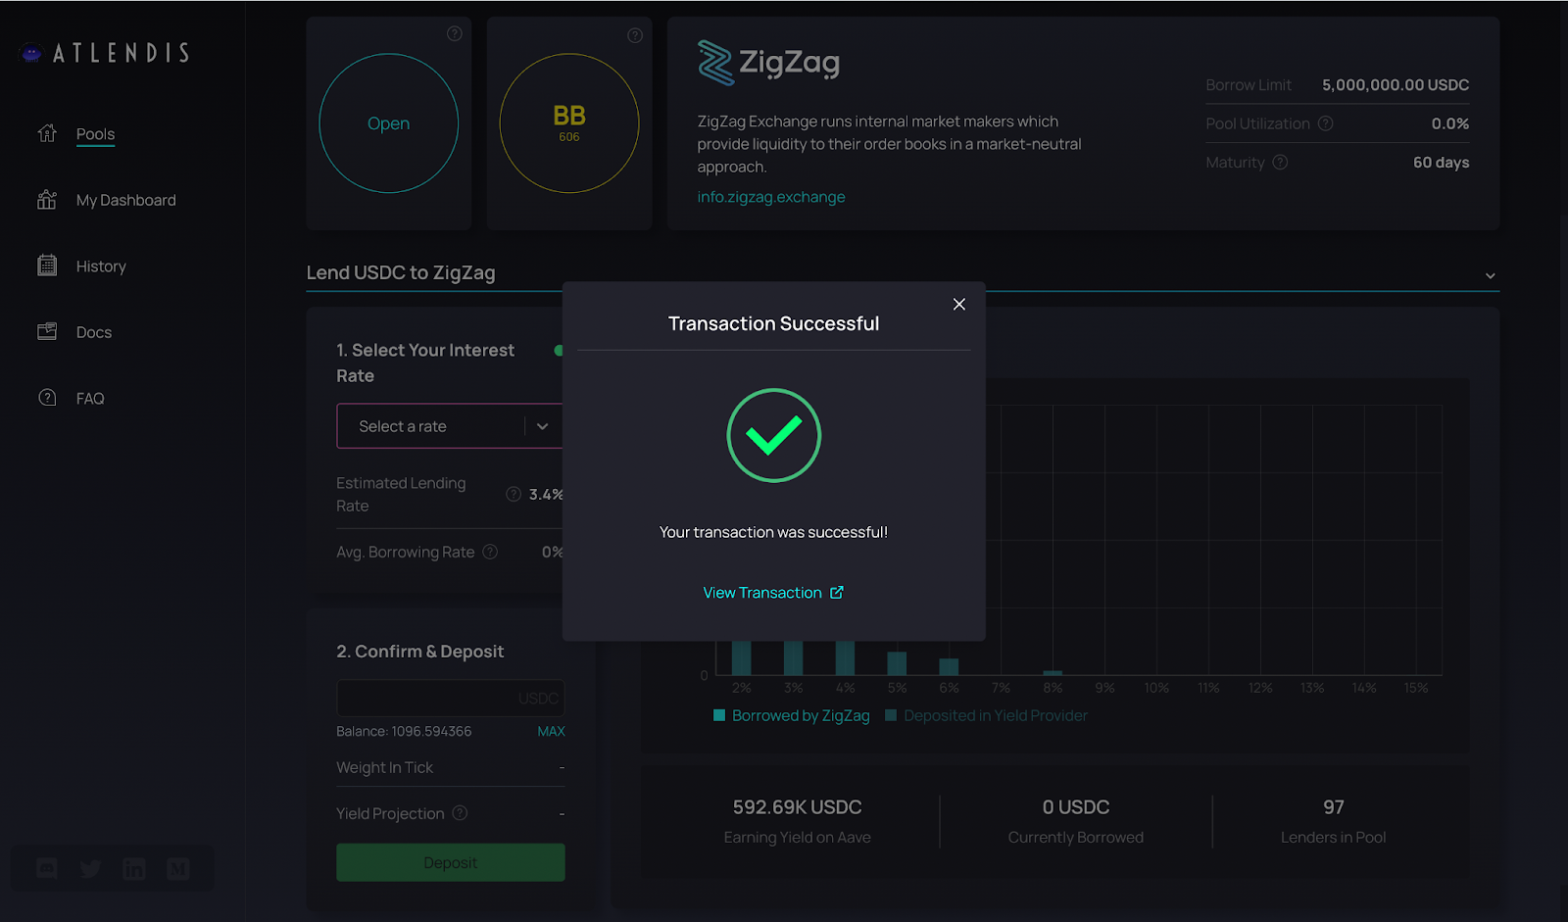Click the '592.69K USDC' value
Viewport: 1568px width, 922px height.
tap(797, 807)
